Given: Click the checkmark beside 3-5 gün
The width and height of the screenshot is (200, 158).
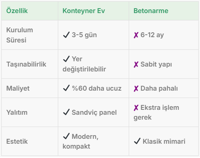Looking at the screenshot, I should (66, 35).
